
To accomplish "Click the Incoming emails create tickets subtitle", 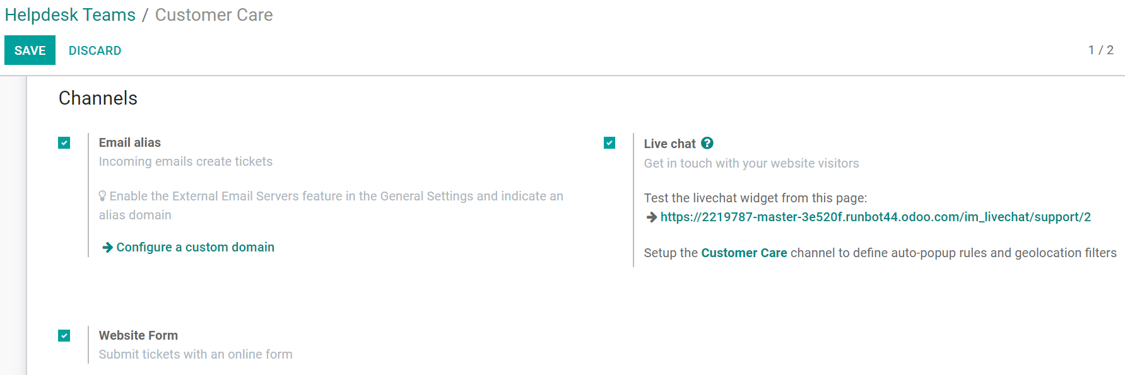I will 186,161.
